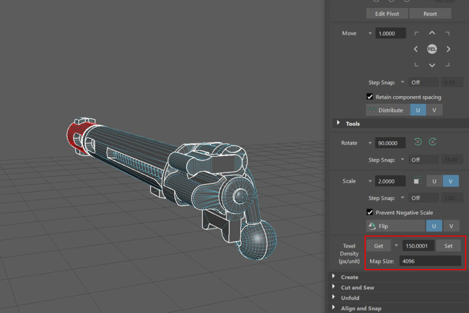
Task: Click the Edit Pivot button
Action: (x=387, y=14)
